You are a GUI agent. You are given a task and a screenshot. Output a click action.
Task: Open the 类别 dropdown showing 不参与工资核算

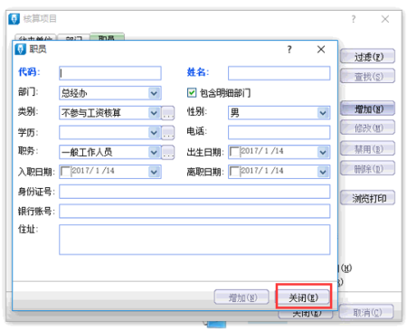154,113
